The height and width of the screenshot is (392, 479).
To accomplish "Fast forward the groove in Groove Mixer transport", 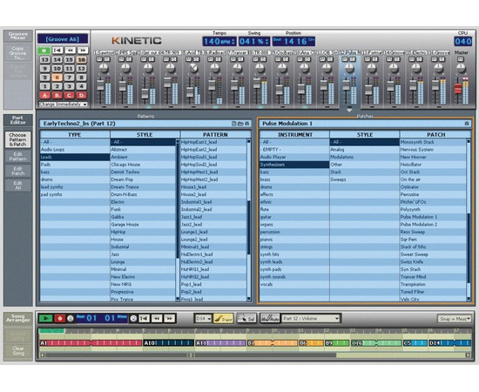I will click(x=83, y=51).
